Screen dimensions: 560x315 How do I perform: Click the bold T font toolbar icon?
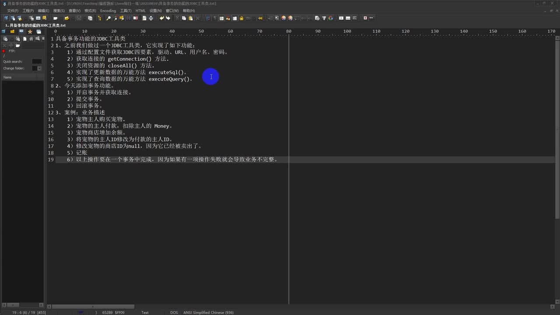click(324, 18)
